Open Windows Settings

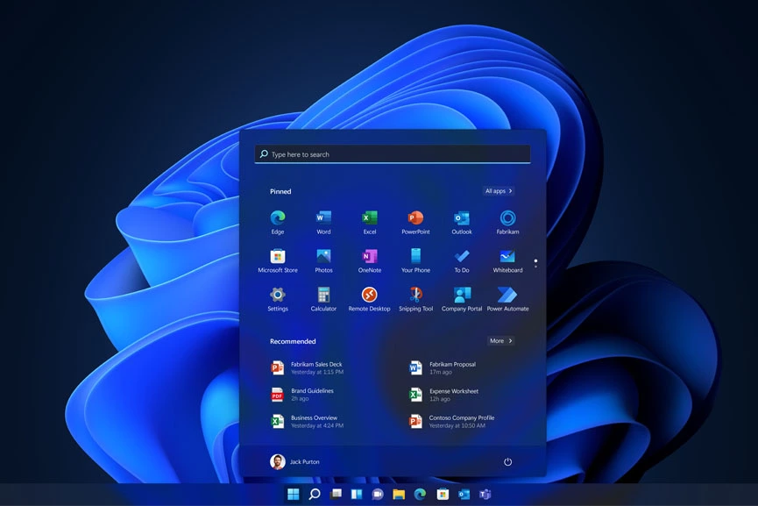pos(277,295)
